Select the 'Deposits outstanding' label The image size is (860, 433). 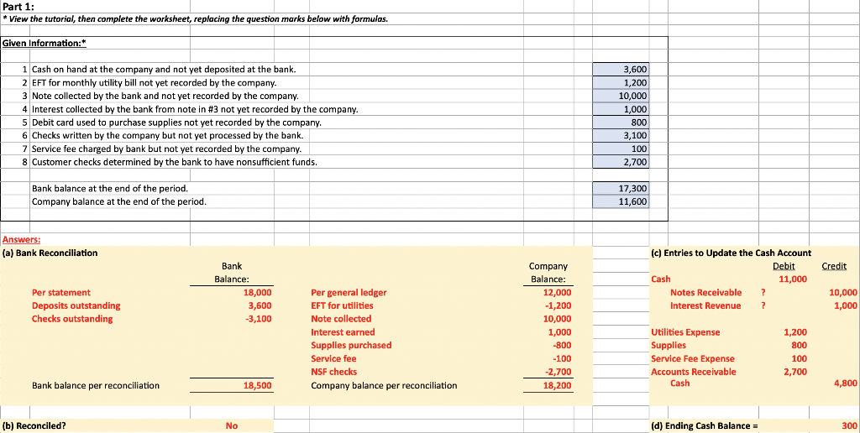point(76,305)
